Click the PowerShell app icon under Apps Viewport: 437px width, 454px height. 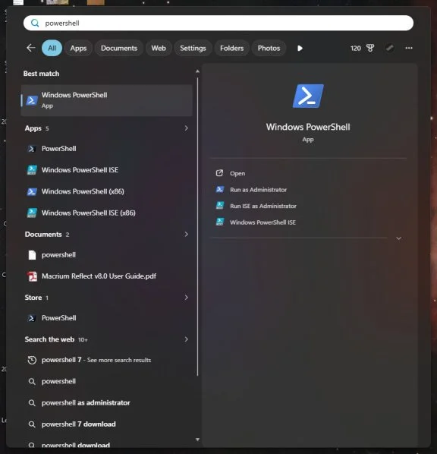[32, 149]
